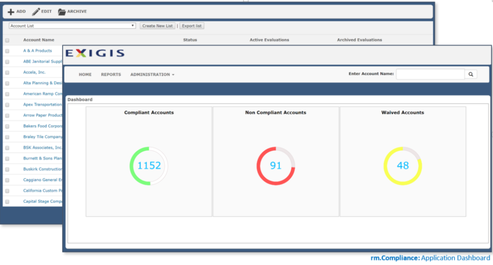Sort by the Status column header

click(190, 40)
